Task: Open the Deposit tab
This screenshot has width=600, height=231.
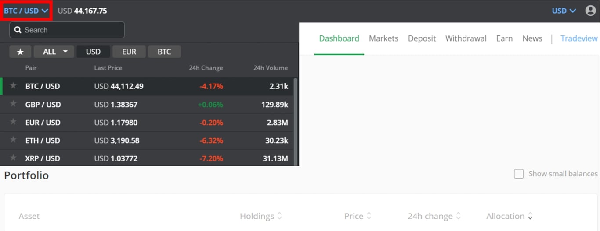Action: point(422,38)
